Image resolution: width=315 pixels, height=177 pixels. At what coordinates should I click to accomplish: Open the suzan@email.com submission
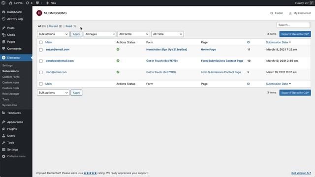[x=58, y=49]
